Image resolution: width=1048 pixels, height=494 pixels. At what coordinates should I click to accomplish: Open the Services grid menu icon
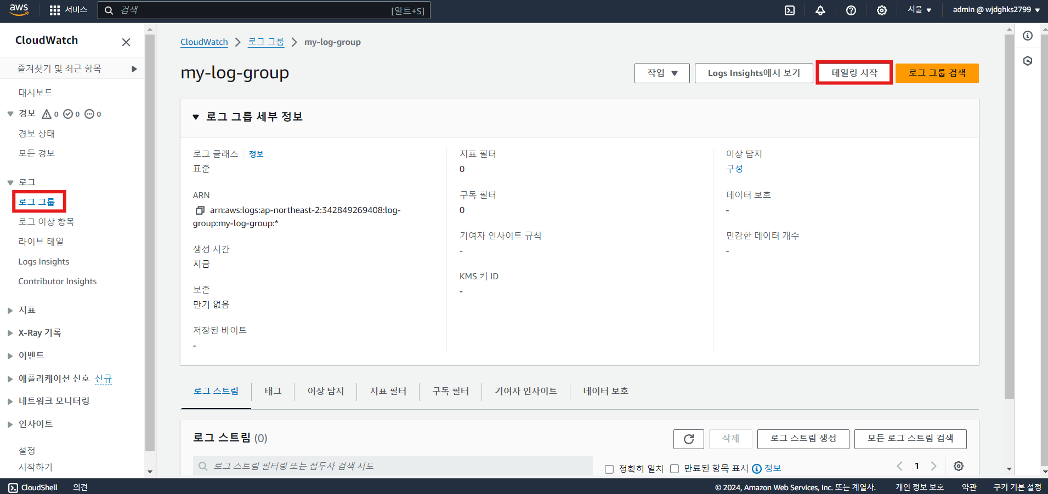tap(55, 10)
